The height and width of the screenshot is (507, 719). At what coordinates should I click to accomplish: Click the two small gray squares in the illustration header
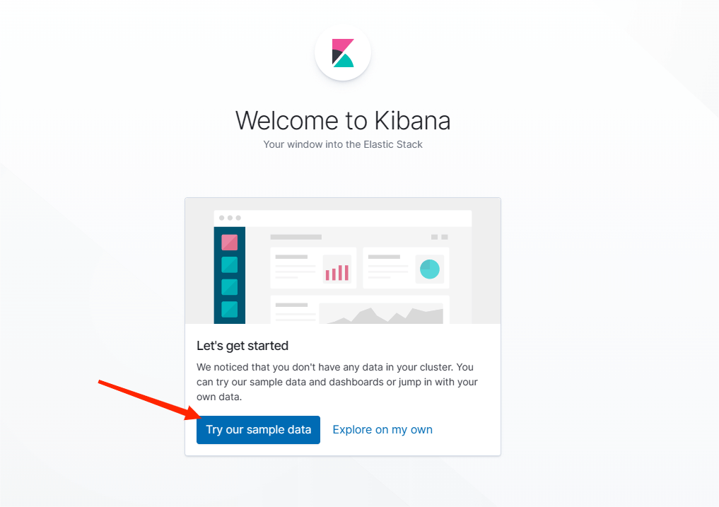pyautogui.click(x=439, y=237)
